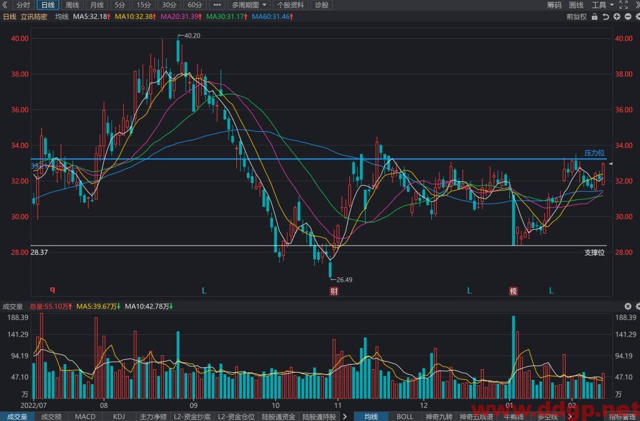Select the 15分 timeframe
The image size is (640, 421).
[144, 5]
